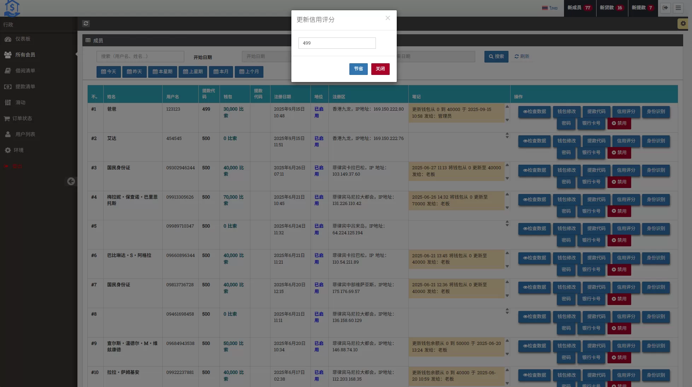Click the red 关闭 button in dialog

(x=380, y=69)
